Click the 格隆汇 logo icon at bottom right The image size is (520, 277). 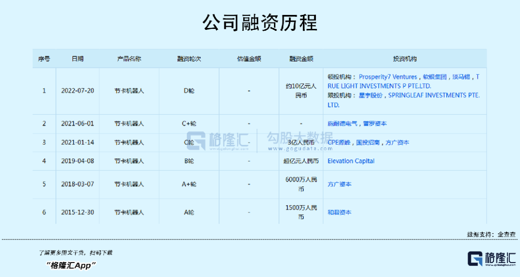[x=476, y=258]
